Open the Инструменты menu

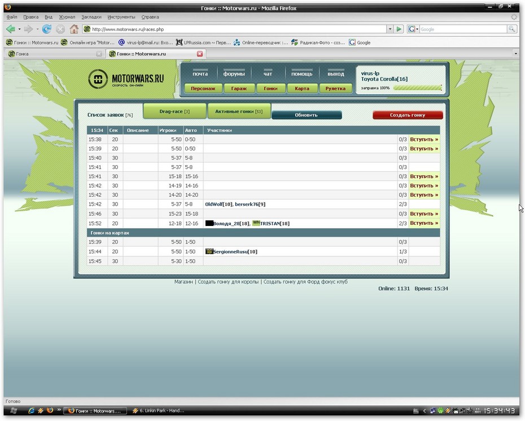[x=121, y=17]
